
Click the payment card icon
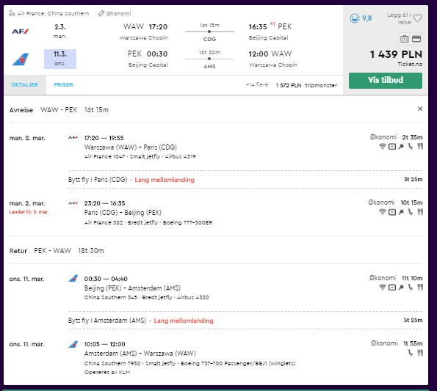[416, 39]
